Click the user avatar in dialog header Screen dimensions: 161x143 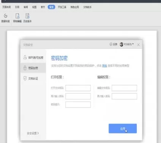pyautogui.click(x=122, y=44)
